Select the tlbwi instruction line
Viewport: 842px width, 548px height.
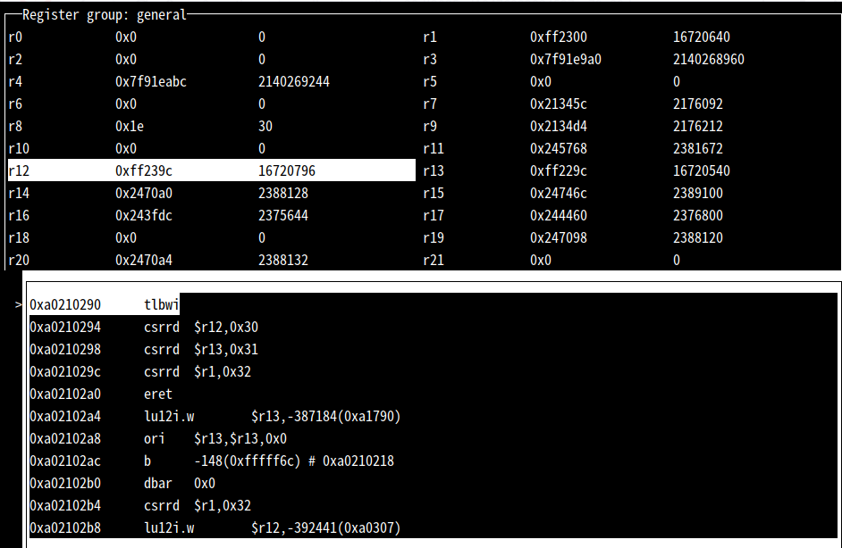[161, 304]
